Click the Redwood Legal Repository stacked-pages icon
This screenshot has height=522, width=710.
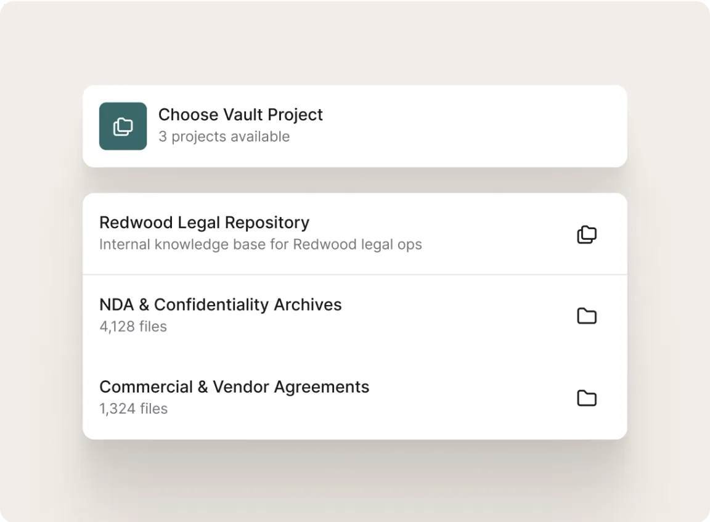586,235
